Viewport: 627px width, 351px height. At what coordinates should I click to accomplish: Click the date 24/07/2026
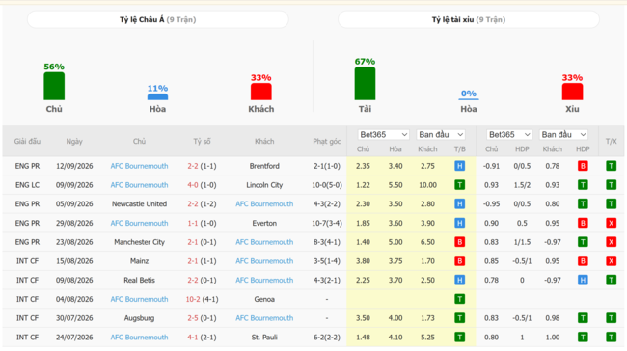coord(74,337)
